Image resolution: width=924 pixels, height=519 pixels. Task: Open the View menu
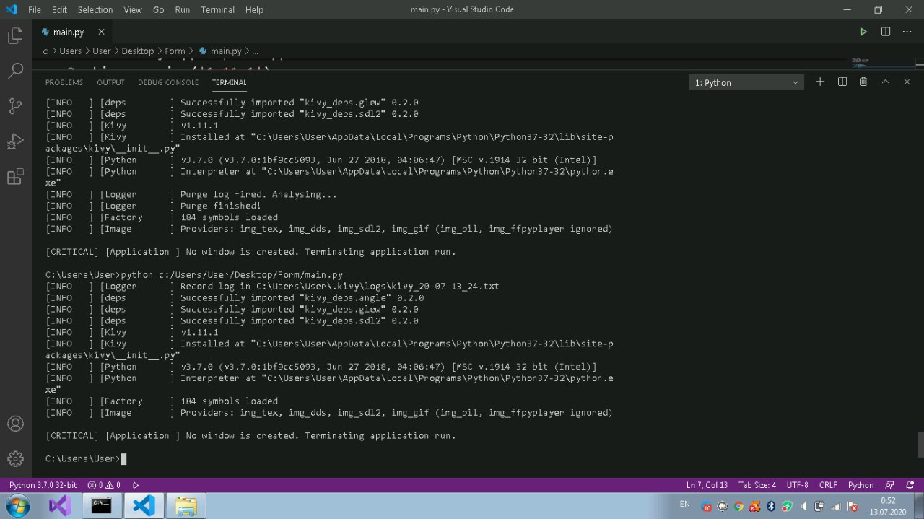click(x=133, y=9)
